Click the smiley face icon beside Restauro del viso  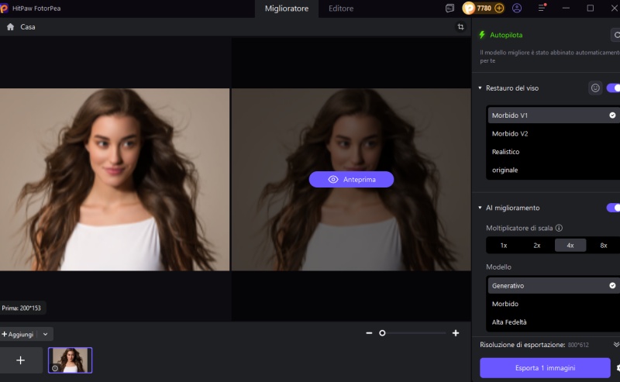tap(595, 88)
